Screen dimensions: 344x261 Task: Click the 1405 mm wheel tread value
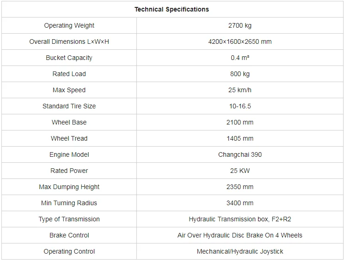point(240,138)
